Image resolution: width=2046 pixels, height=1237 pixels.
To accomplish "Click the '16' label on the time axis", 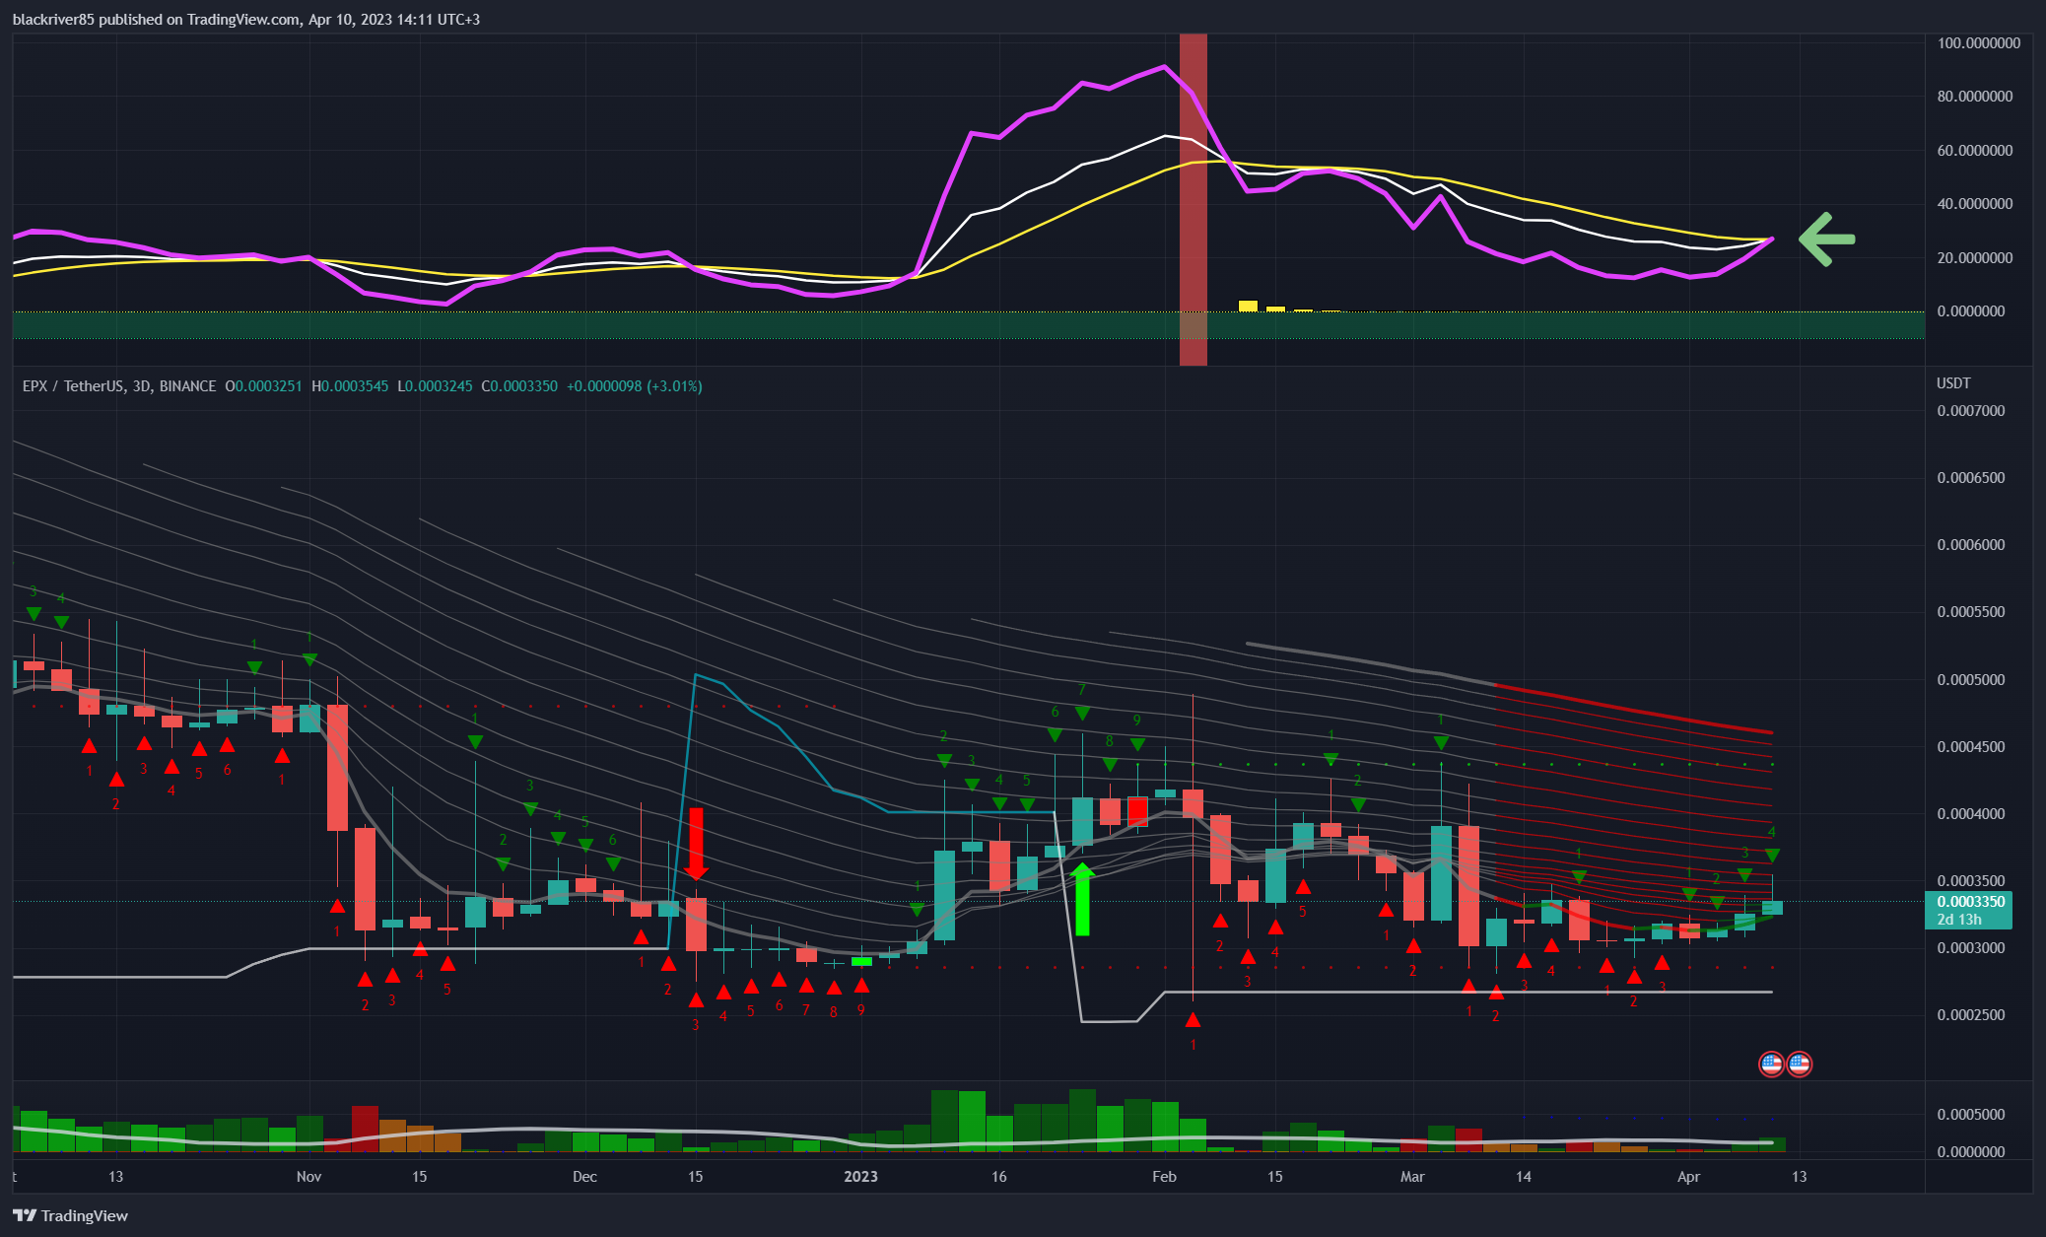I will 999,1177.
